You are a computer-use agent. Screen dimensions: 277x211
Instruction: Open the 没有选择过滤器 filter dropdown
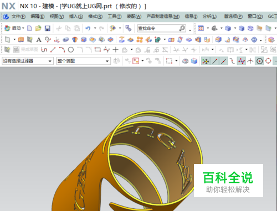(28, 61)
